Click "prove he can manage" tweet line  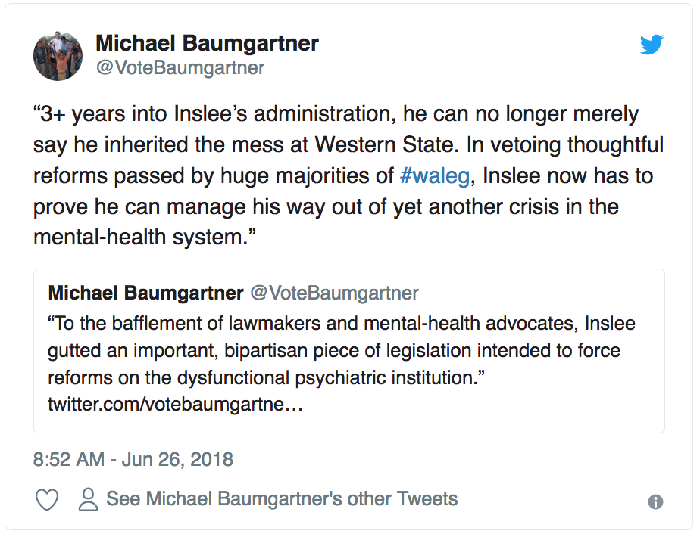click(327, 206)
